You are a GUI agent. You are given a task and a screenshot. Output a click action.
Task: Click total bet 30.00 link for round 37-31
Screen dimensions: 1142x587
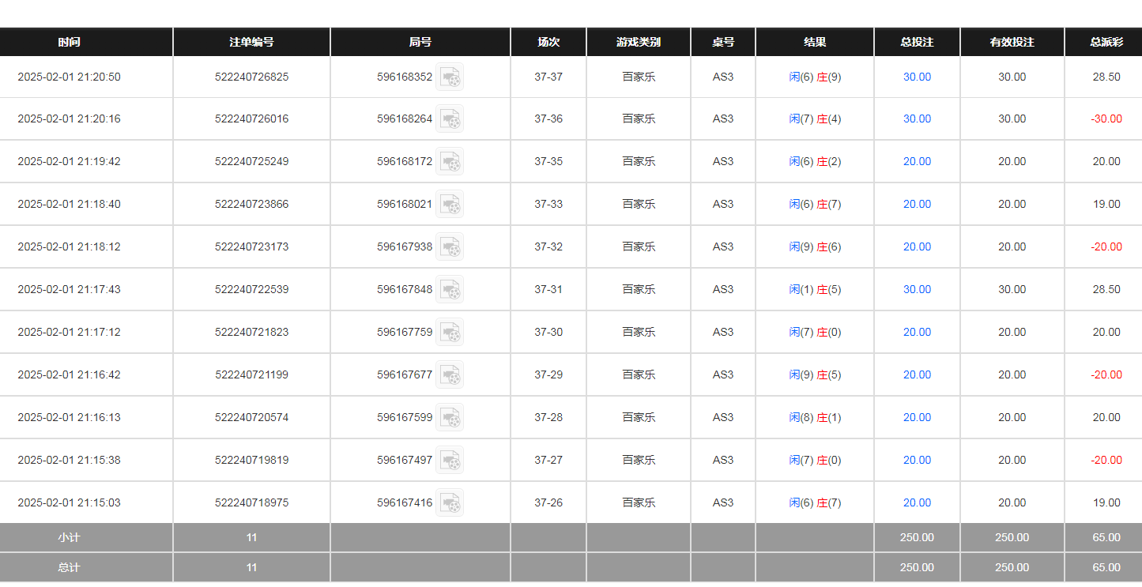pyautogui.click(x=917, y=289)
